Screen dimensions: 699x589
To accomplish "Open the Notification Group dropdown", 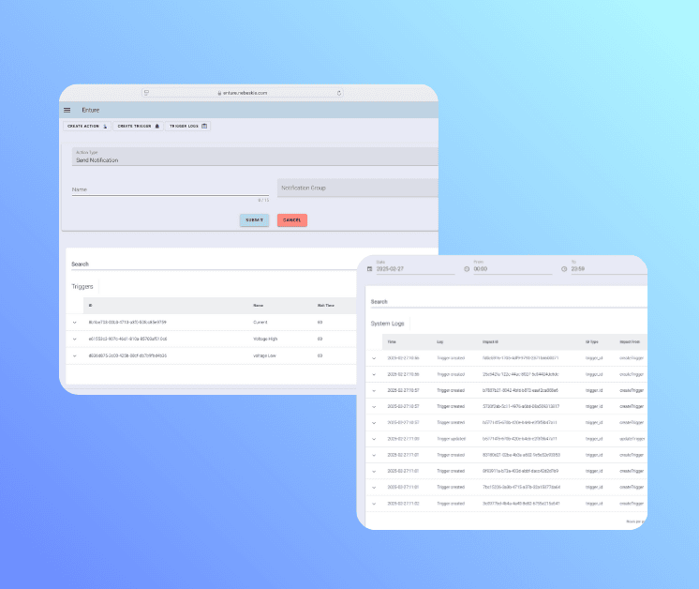I will 356,188.
